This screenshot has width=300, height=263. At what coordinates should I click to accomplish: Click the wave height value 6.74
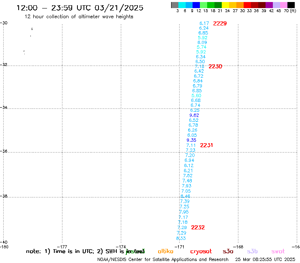coord(195,105)
